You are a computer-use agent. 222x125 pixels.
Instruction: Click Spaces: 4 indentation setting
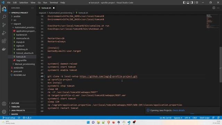click(178, 118)
